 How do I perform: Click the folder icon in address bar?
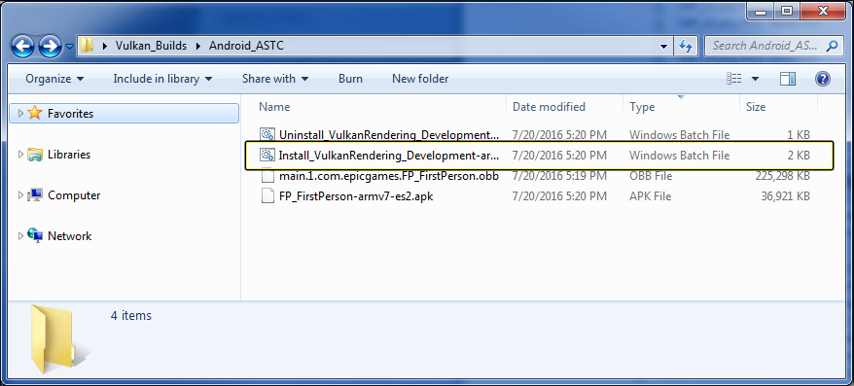[88, 46]
